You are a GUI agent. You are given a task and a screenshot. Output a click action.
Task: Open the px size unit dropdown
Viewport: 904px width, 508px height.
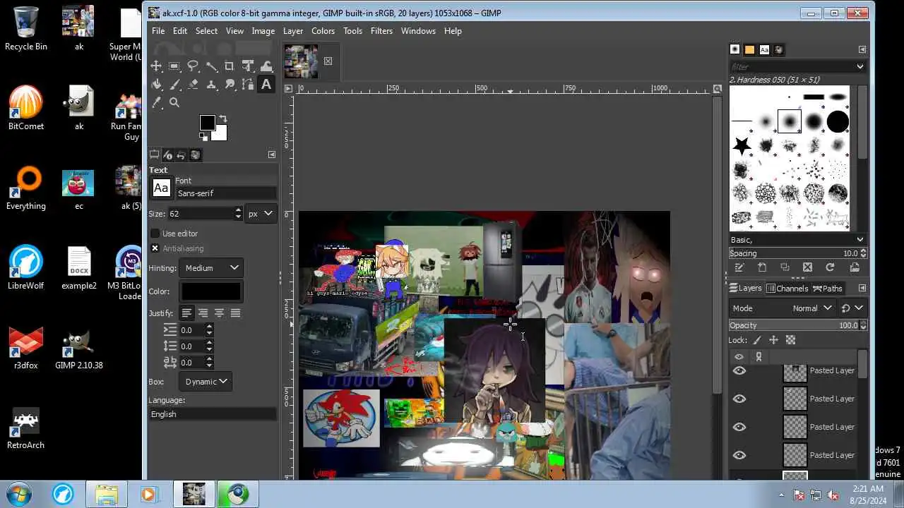click(260, 213)
